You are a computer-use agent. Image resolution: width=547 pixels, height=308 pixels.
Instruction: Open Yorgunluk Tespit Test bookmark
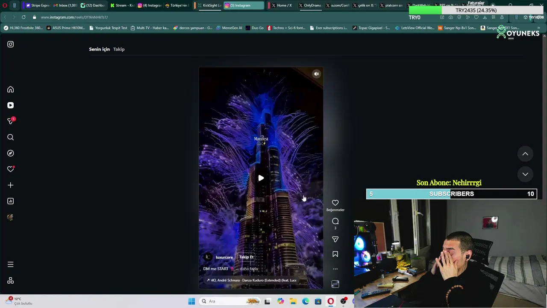pyautogui.click(x=108, y=28)
